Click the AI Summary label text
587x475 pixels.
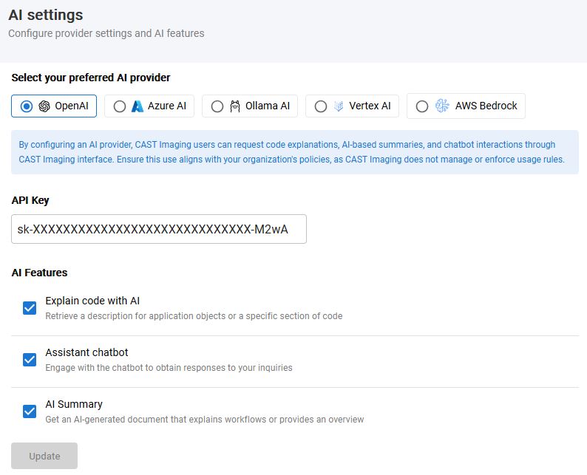(74, 404)
